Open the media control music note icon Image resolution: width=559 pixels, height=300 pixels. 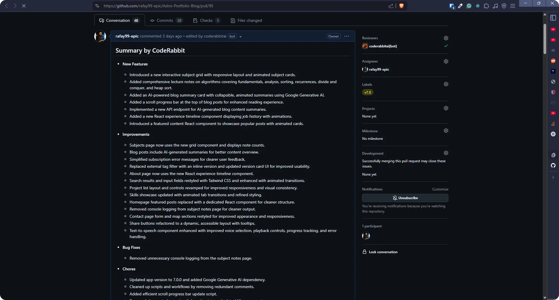tap(495, 6)
